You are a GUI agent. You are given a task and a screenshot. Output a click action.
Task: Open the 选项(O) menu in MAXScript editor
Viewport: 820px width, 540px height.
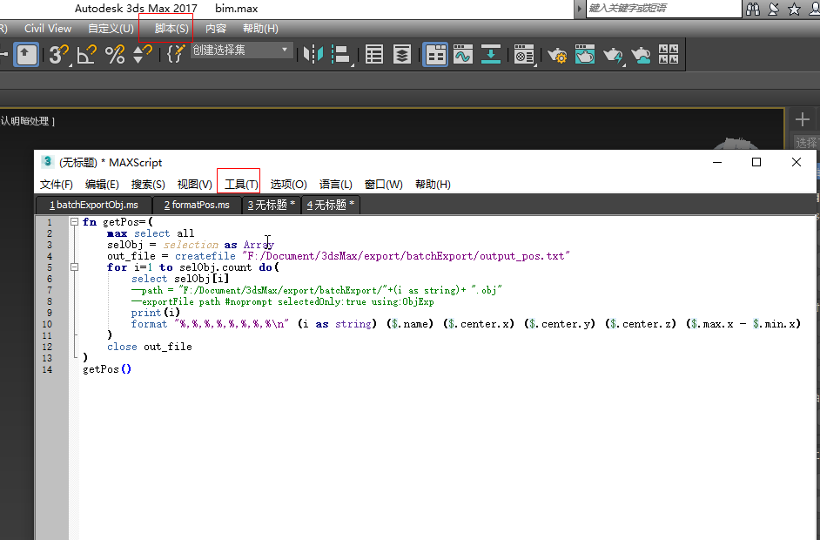pos(289,184)
